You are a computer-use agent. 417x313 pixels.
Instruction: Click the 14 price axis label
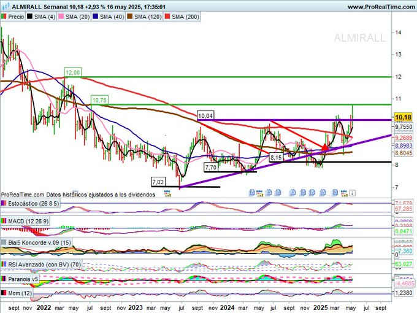[x=398, y=32]
